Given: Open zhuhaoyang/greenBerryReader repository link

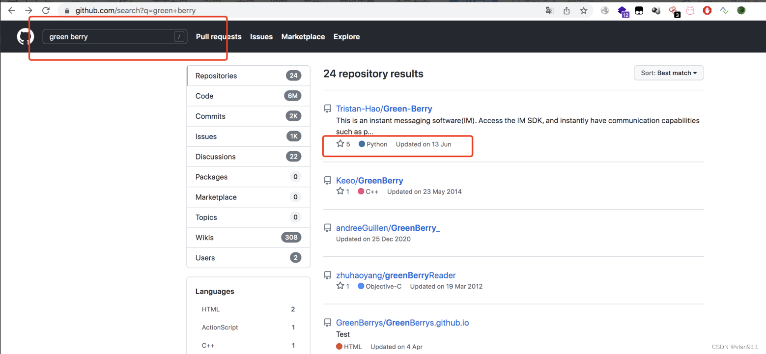Looking at the screenshot, I should click(x=396, y=275).
